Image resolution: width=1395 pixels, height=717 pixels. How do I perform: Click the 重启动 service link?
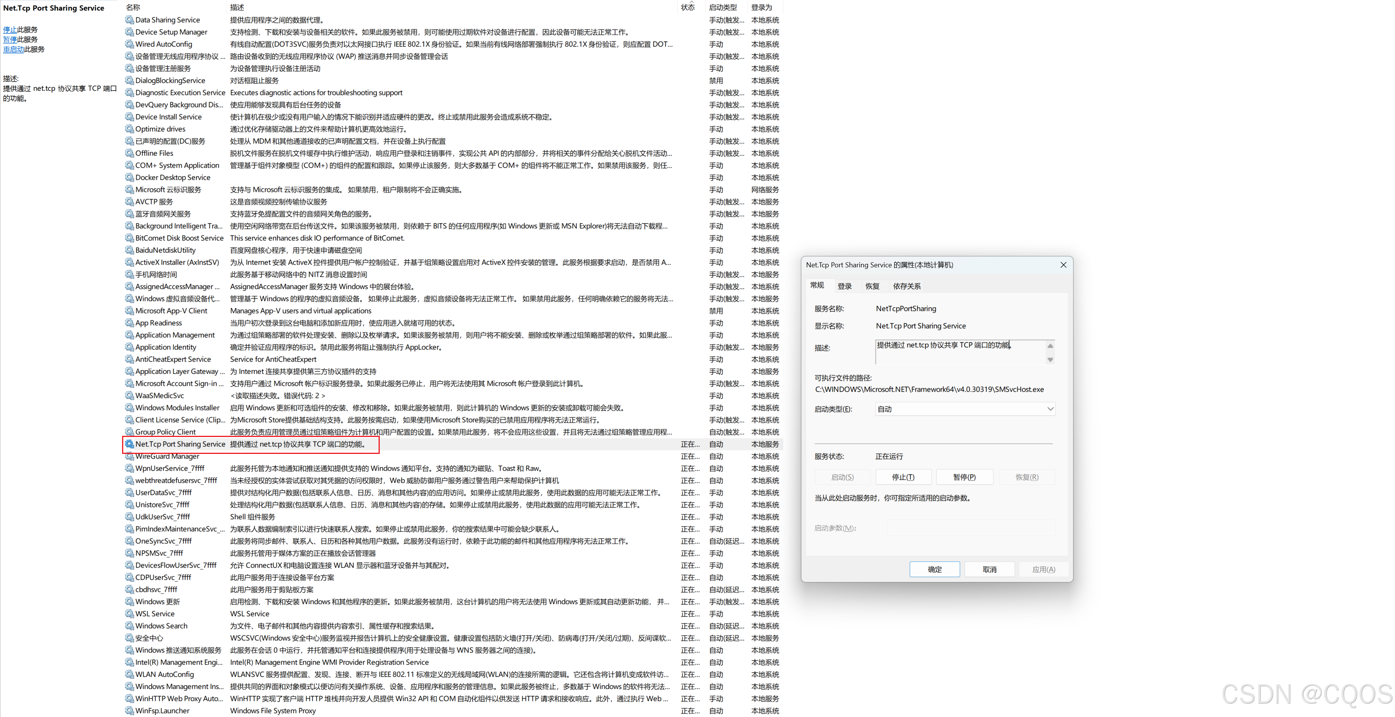click(x=13, y=49)
